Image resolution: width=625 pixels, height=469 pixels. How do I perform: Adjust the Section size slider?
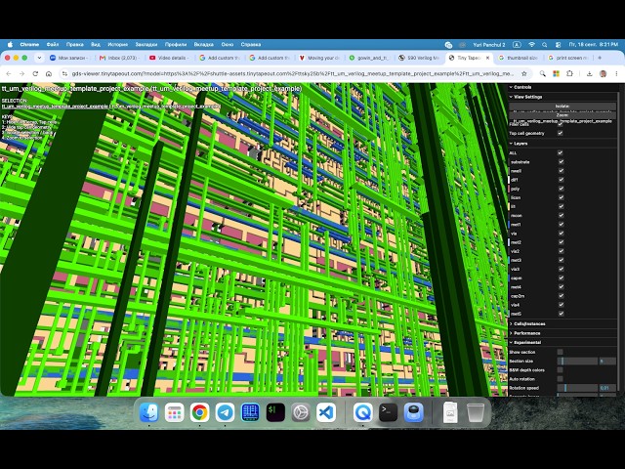[577, 361]
